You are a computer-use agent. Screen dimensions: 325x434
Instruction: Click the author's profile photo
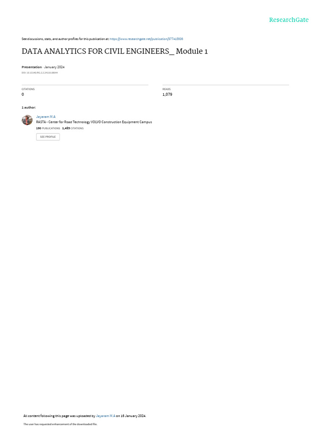(x=27, y=120)
